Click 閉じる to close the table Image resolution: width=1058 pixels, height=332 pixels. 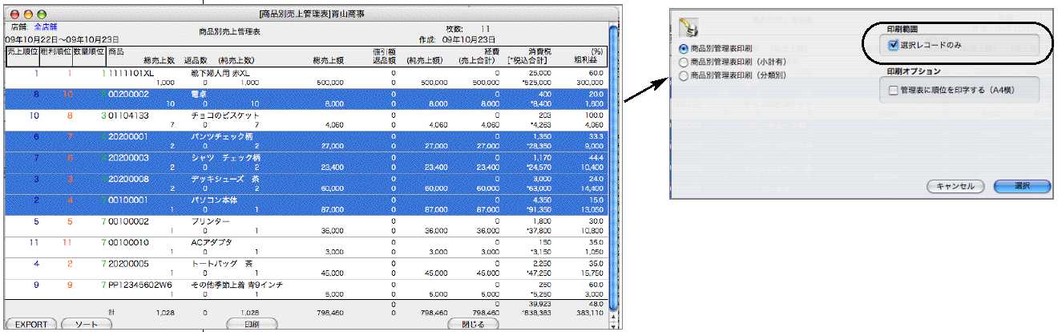coord(473,324)
